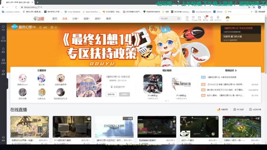Screen dimensions: 267x150
Task: Open streamer avatar 晨之美
Action: [41, 78]
